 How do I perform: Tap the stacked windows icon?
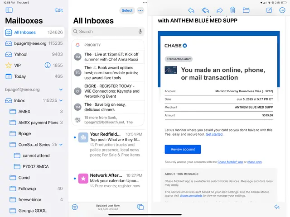tap(140, 207)
